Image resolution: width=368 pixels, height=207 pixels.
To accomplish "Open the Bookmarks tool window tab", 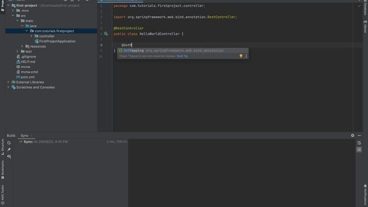I will point(2,170).
